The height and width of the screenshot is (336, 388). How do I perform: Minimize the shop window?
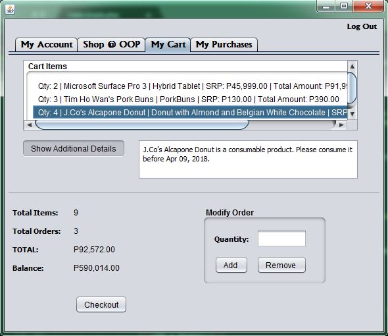pyautogui.click(x=326, y=7)
